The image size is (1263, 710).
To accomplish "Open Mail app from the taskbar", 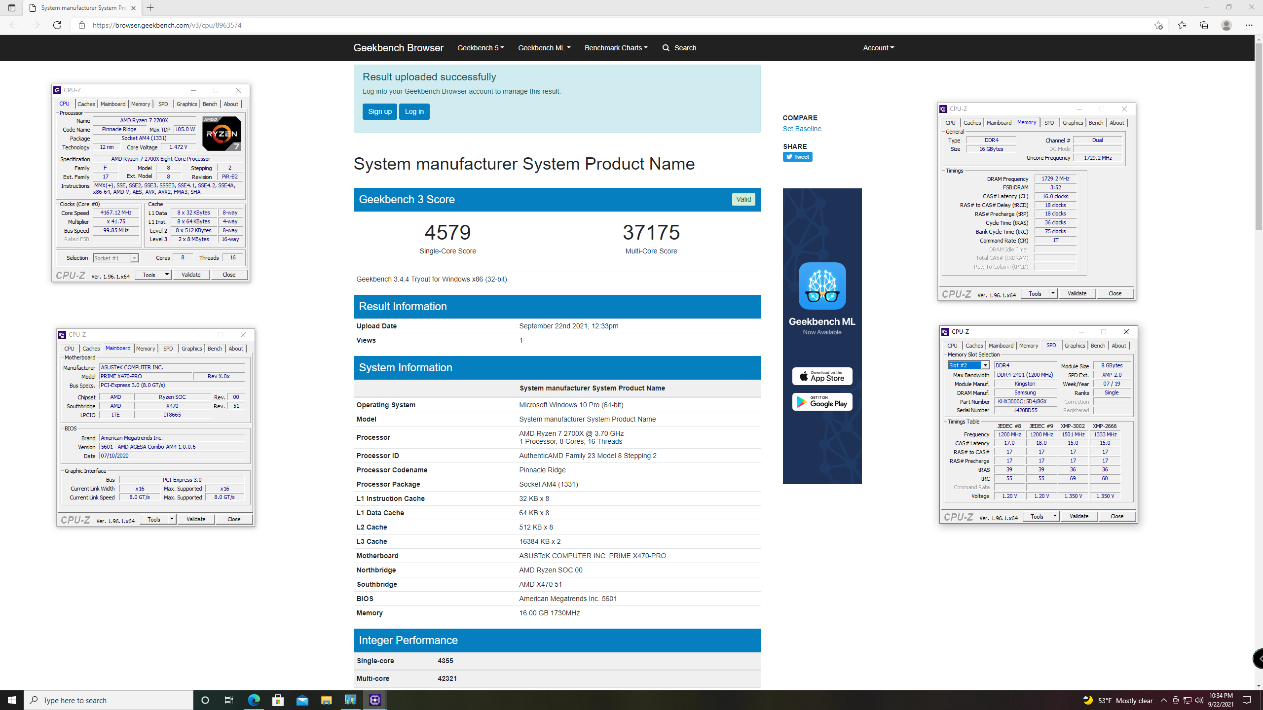I will pos(302,700).
